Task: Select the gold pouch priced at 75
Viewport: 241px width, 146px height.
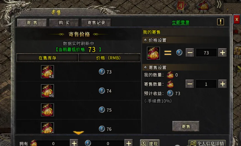Action: (48, 110)
